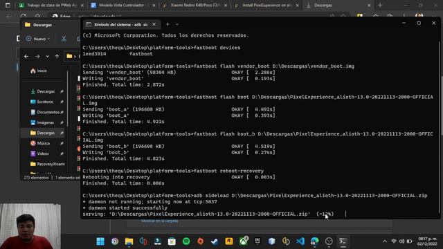Click pin icon next to 'Escritorio'

[x=62, y=102]
